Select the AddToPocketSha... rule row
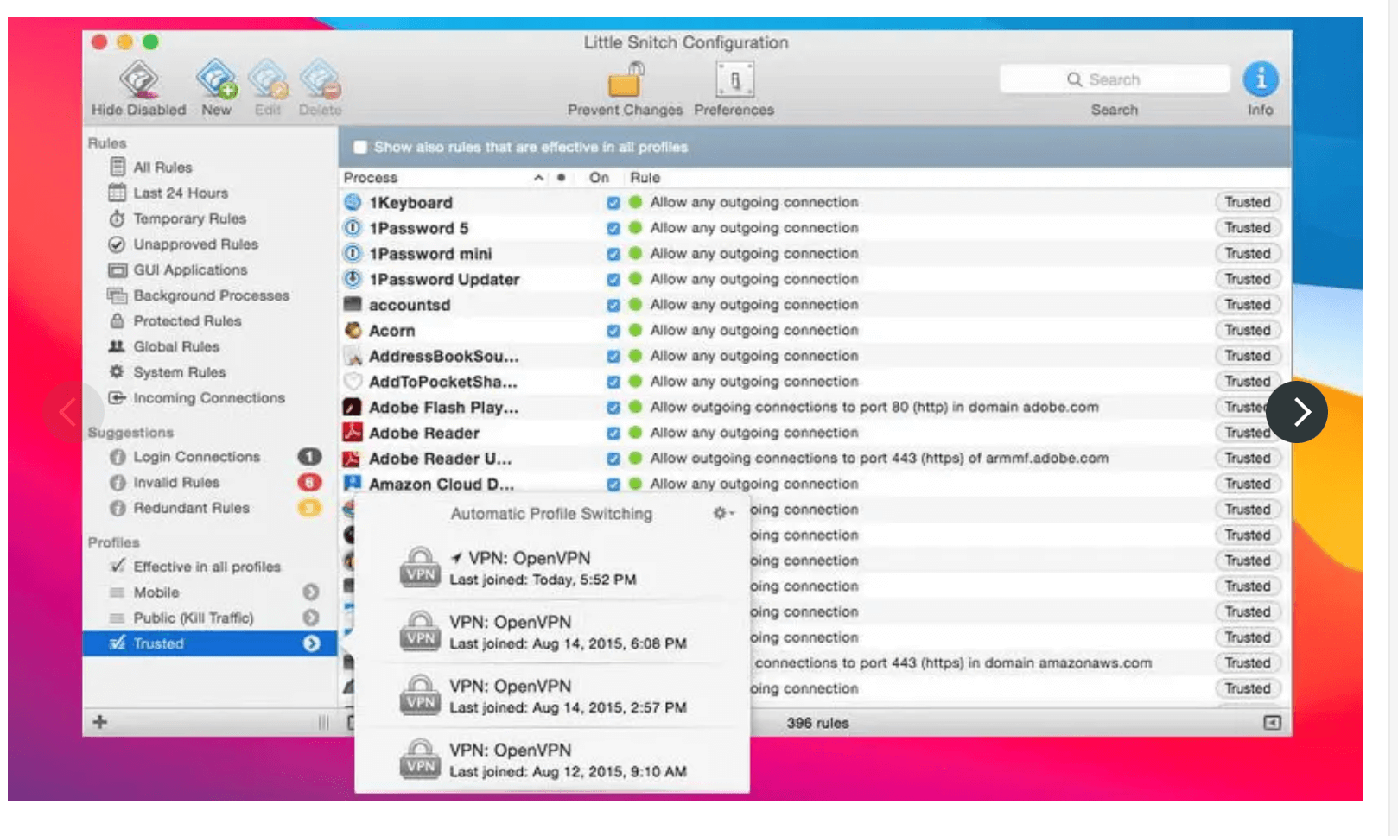The image size is (1398, 836). pos(815,382)
